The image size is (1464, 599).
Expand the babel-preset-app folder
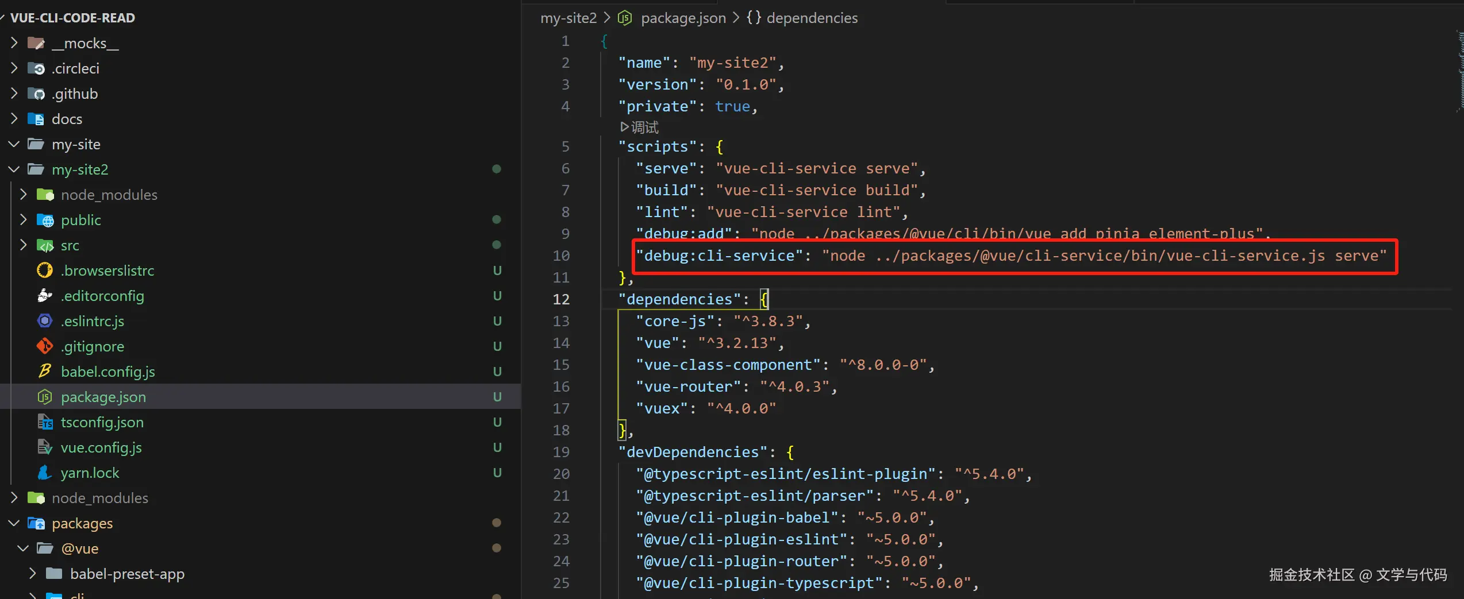pyautogui.click(x=33, y=574)
